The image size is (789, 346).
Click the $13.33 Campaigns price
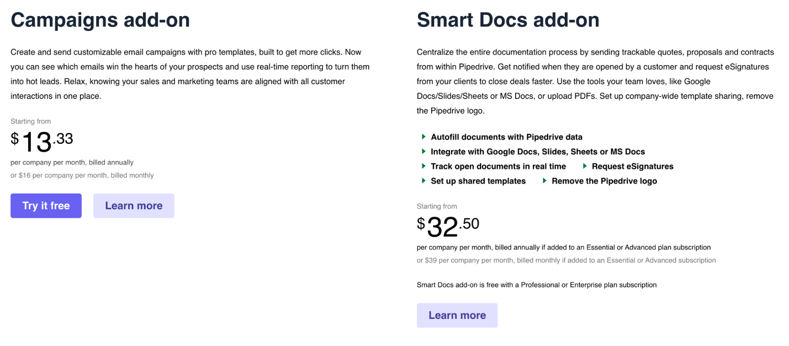pos(42,141)
